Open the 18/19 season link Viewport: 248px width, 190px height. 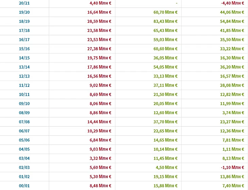pos(24,21)
